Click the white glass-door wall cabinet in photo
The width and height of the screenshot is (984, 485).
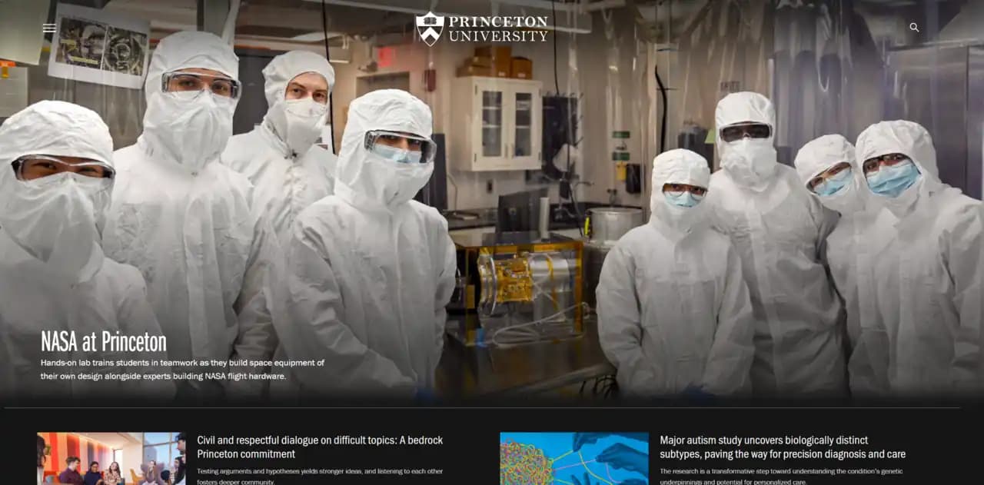coord(497,123)
